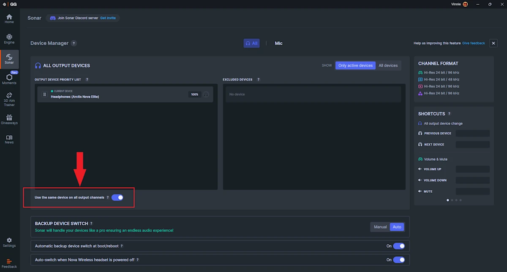
Task: Open the Giveaways section
Action: tap(9, 119)
